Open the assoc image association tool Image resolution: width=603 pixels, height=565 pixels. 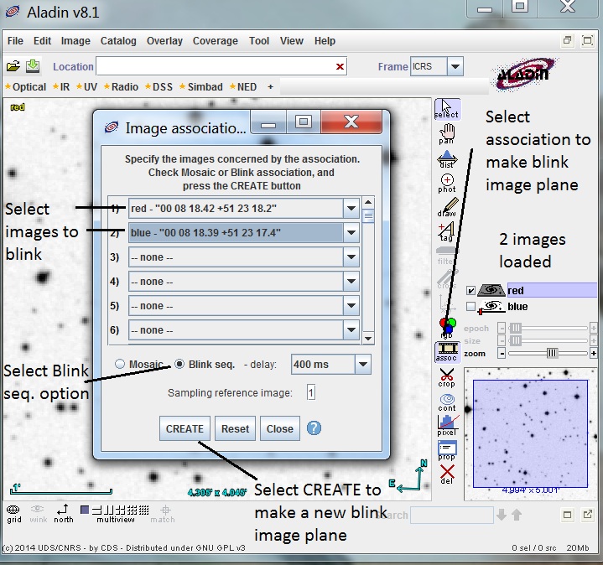point(447,352)
